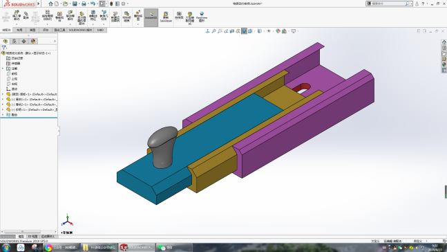
Task: Toggle Large Assembly Mode button
Action: click(x=190, y=18)
